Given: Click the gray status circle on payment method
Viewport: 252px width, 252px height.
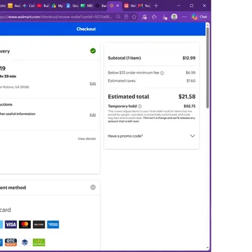Looking at the screenshot, I should [93, 187].
